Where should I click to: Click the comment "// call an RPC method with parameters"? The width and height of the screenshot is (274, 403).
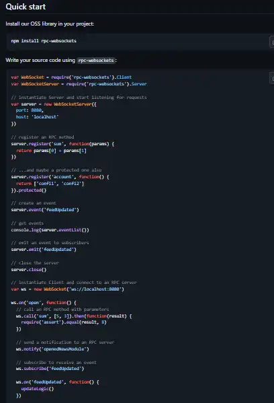[62, 309]
